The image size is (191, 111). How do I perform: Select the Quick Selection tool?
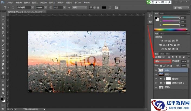[3, 28]
